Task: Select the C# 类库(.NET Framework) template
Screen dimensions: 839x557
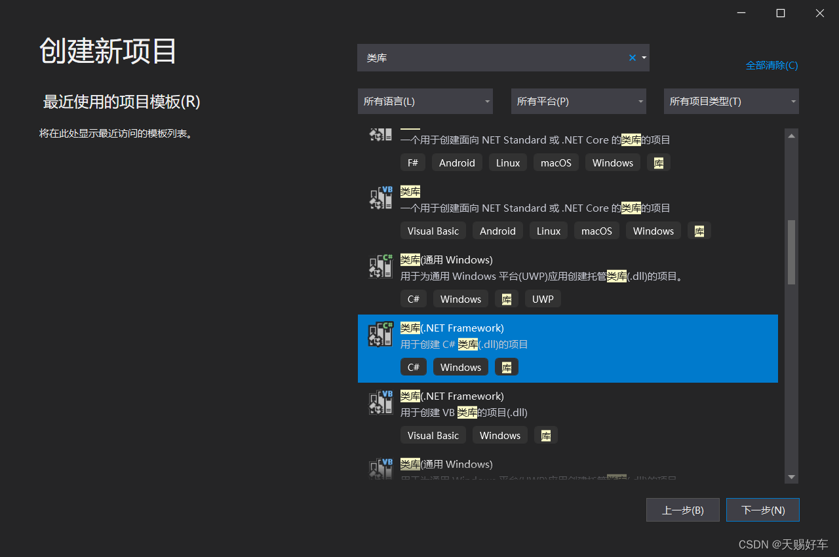Action: [x=568, y=349]
